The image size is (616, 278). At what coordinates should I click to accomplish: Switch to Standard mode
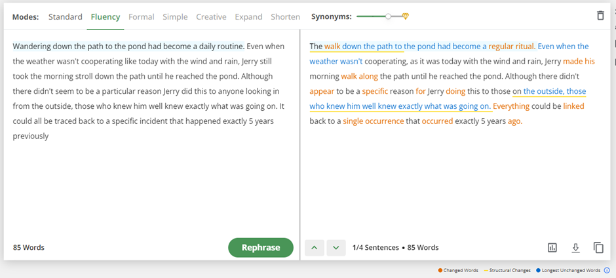point(65,16)
